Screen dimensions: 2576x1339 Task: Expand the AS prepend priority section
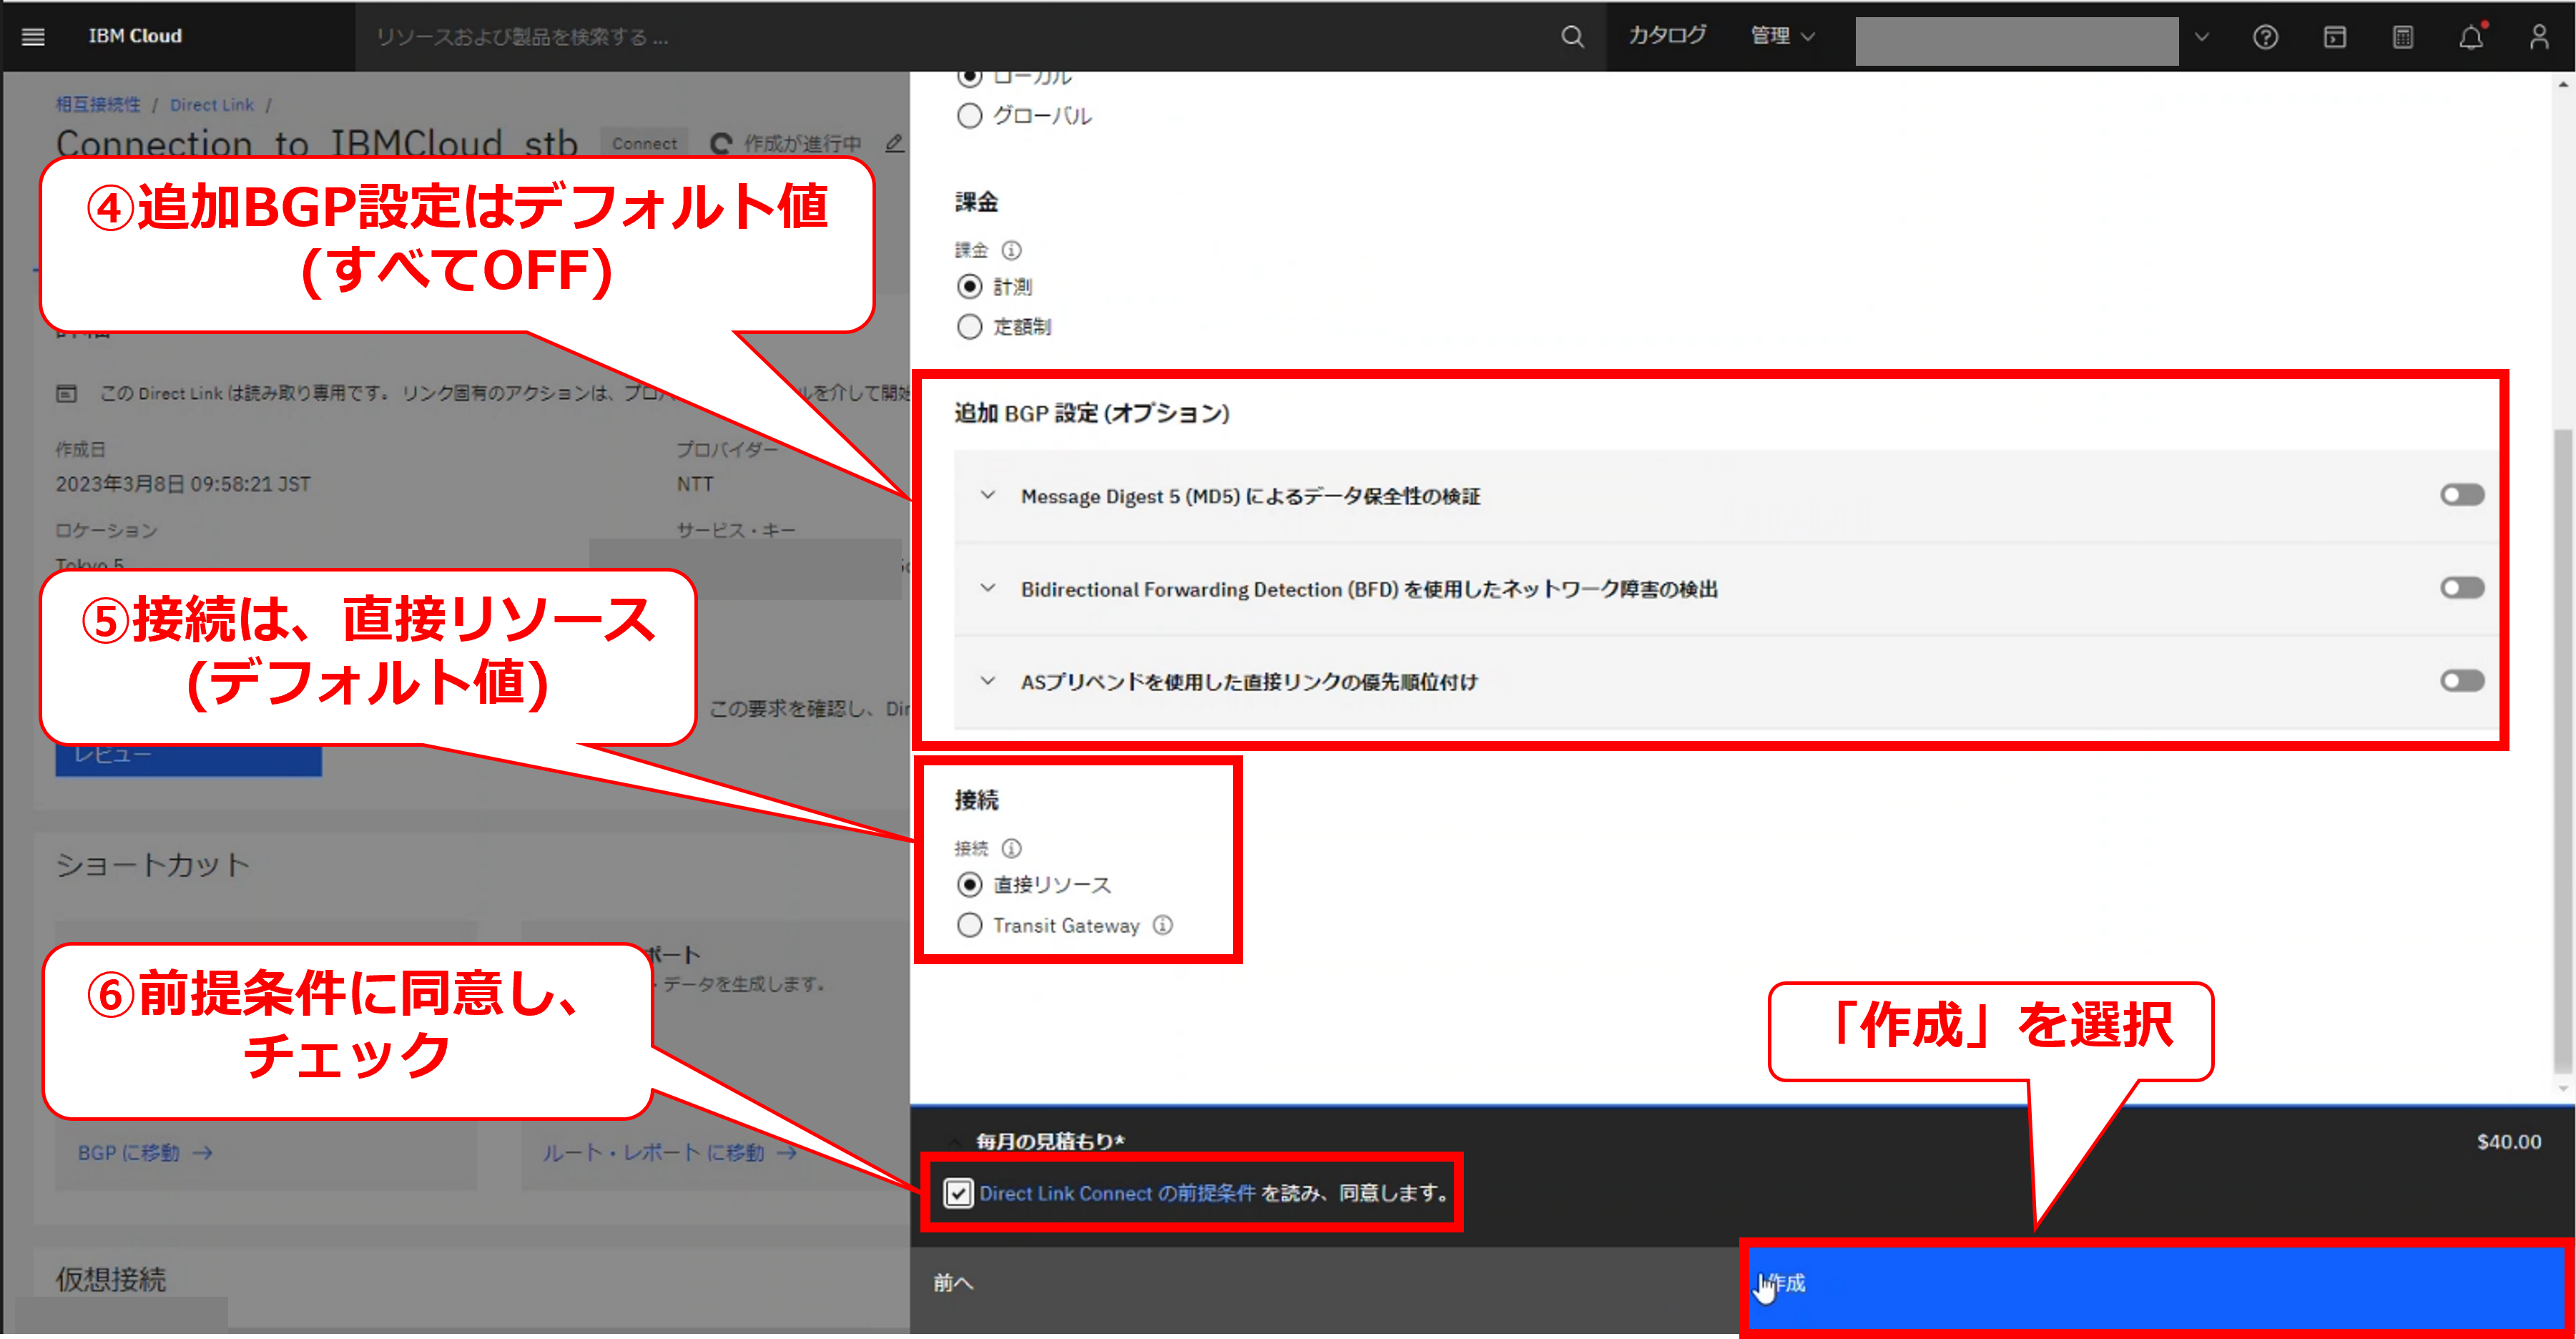click(x=988, y=682)
